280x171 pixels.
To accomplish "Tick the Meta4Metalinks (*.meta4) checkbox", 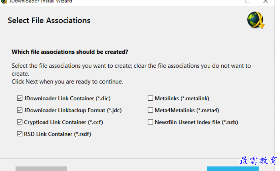I will pos(150,110).
